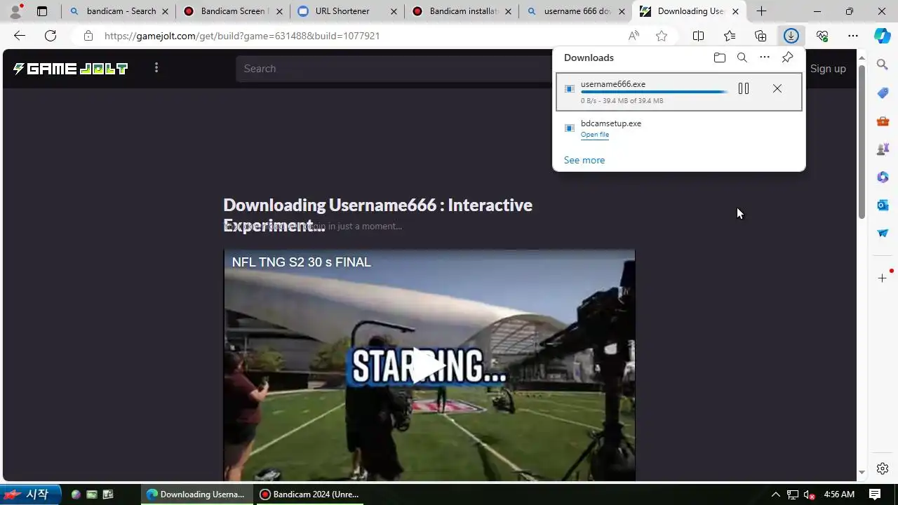Add this page to favorites

(x=662, y=36)
